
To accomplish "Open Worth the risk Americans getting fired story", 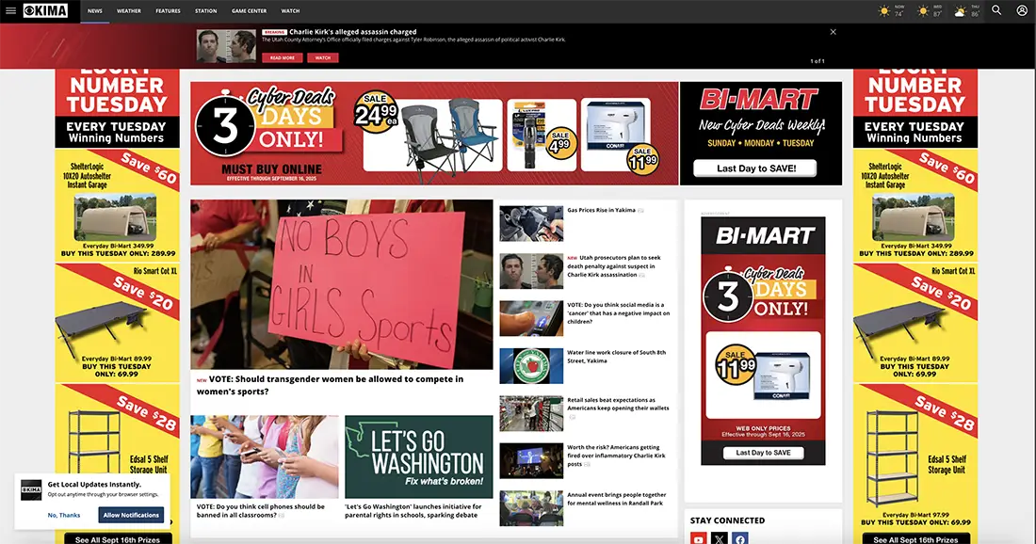I will (x=616, y=456).
